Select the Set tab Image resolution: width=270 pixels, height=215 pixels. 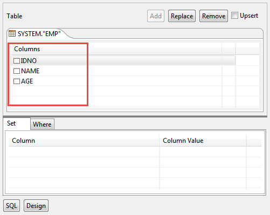pos(11,123)
